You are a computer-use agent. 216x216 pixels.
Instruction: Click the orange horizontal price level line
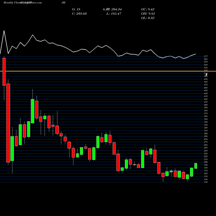click(x=108, y=71)
